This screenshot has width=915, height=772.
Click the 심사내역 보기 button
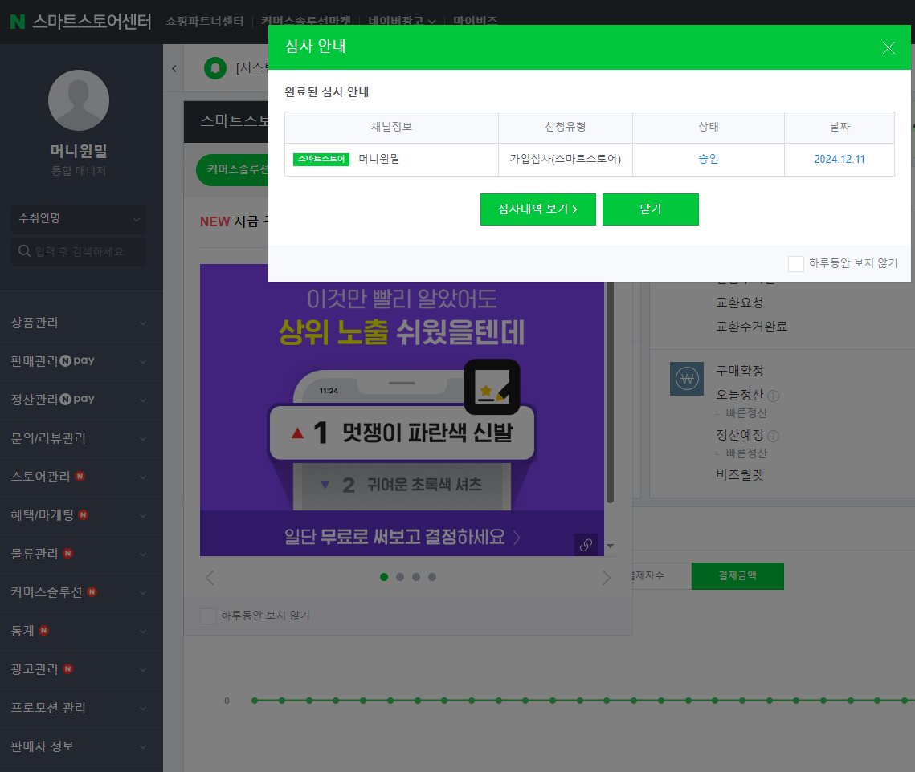point(537,209)
